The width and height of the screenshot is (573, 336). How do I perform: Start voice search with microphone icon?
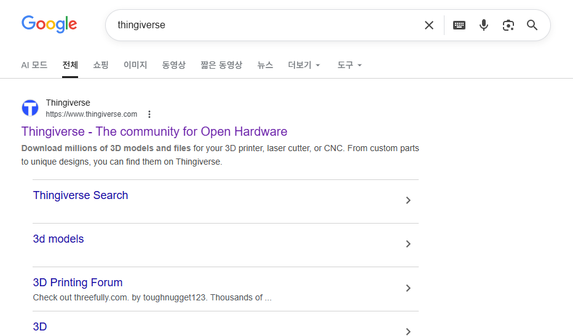pyautogui.click(x=483, y=25)
